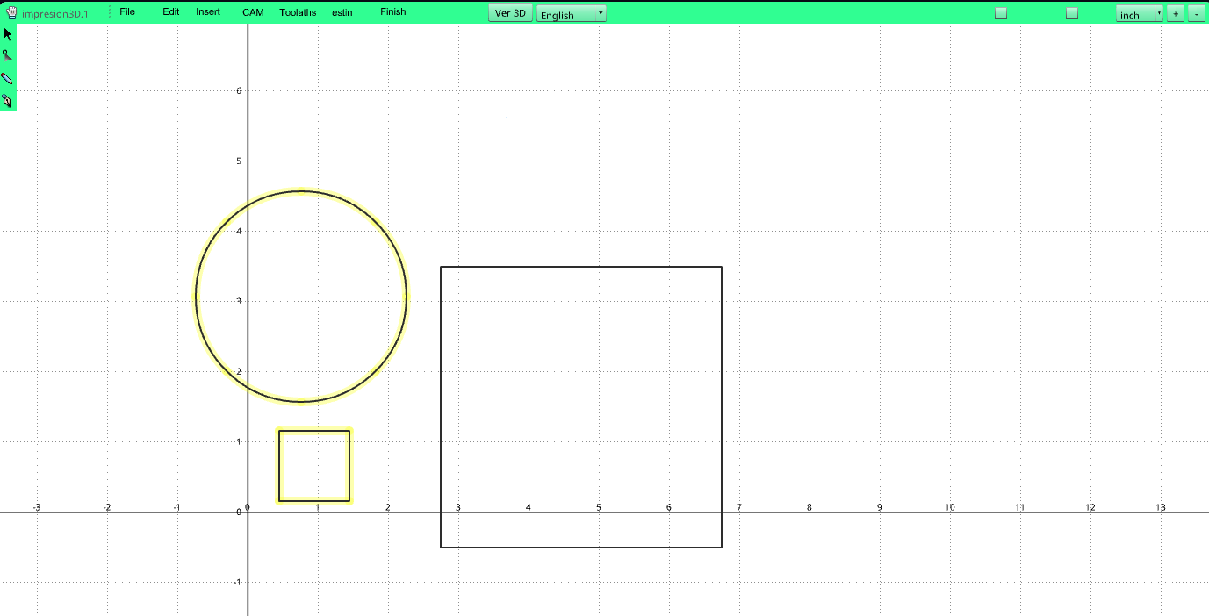The height and width of the screenshot is (616, 1209).
Task: Click the Finish menu item
Action: point(392,11)
